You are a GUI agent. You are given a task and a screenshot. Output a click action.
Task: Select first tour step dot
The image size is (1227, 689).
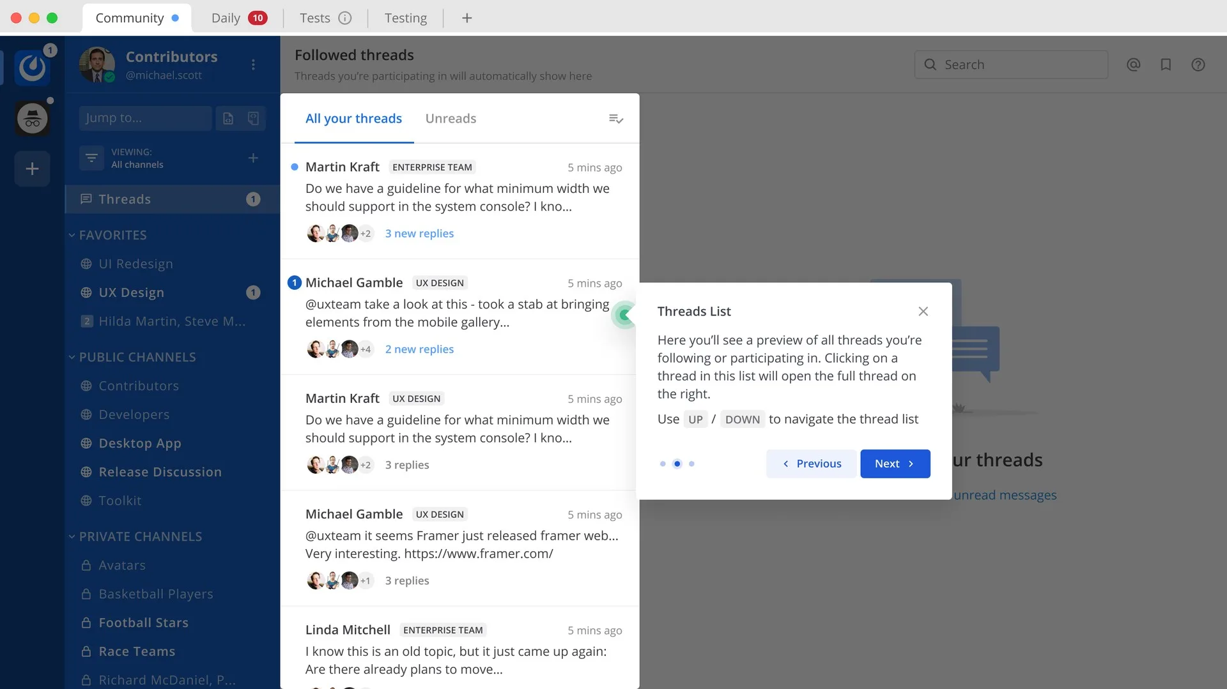(x=663, y=464)
